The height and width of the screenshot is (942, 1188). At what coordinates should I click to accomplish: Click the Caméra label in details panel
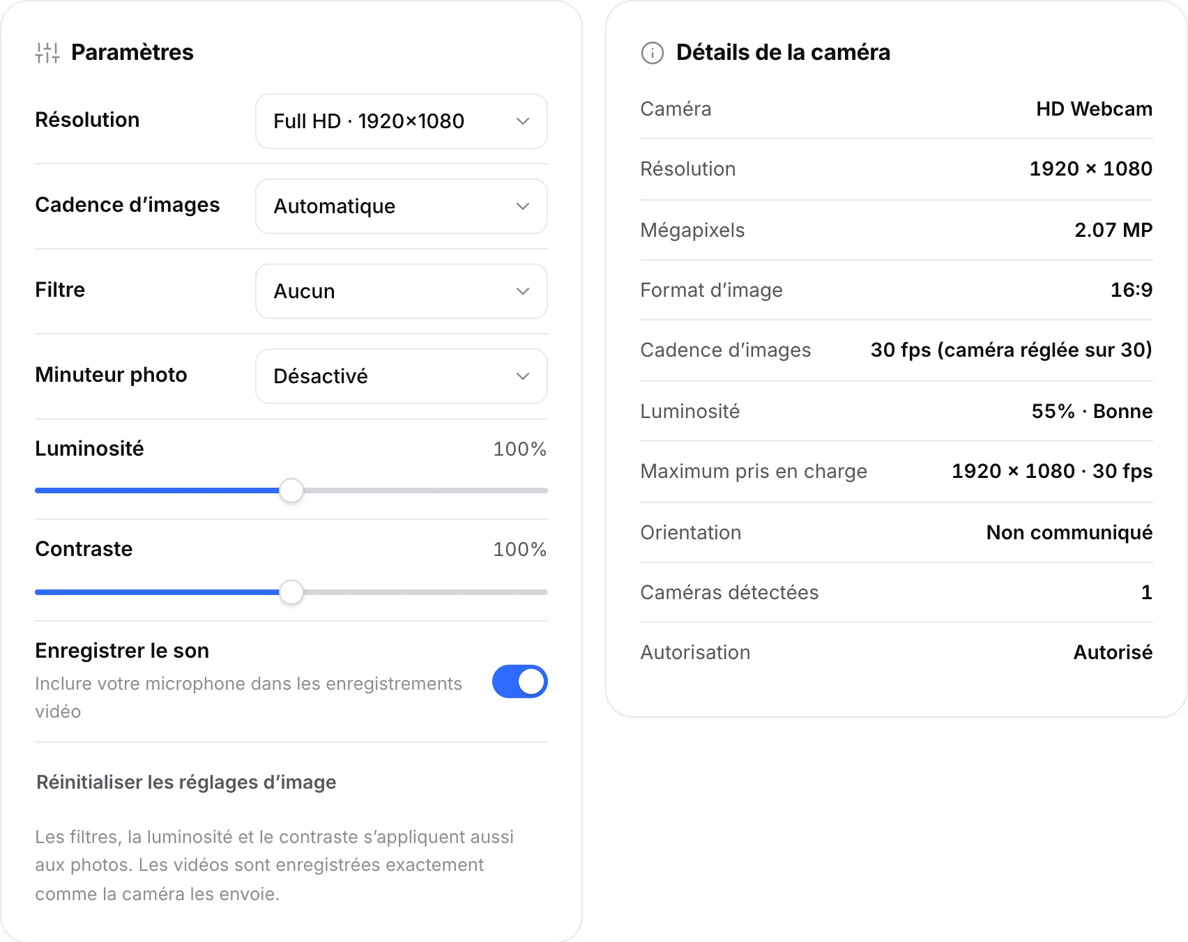point(676,109)
